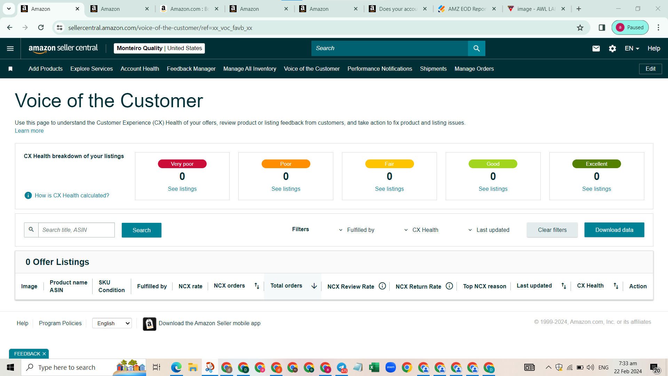Open Feedback Manager menu item
The width and height of the screenshot is (668, 376).
191,69
